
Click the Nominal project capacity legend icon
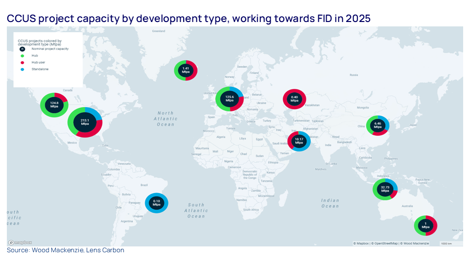point(22,49)
